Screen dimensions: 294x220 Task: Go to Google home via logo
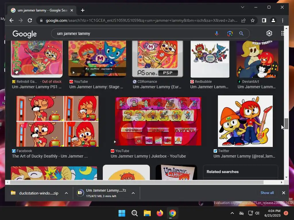click(25, 34)
